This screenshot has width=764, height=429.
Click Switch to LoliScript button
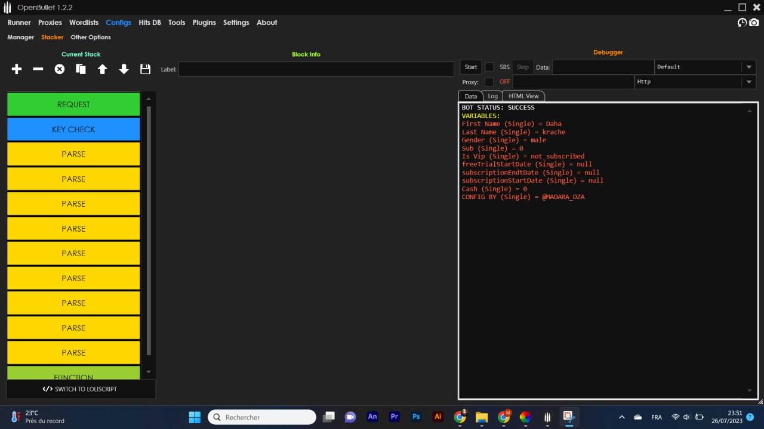(x=81, y=389)
